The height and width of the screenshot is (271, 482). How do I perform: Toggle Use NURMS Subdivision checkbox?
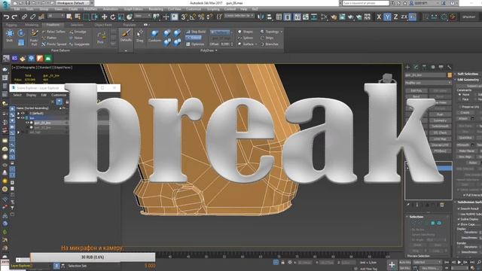(459, 214)
